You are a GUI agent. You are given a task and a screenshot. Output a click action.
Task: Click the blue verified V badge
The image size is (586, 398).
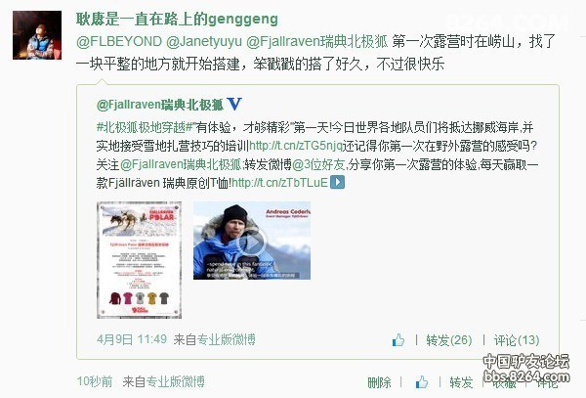(x=234, y=104)
